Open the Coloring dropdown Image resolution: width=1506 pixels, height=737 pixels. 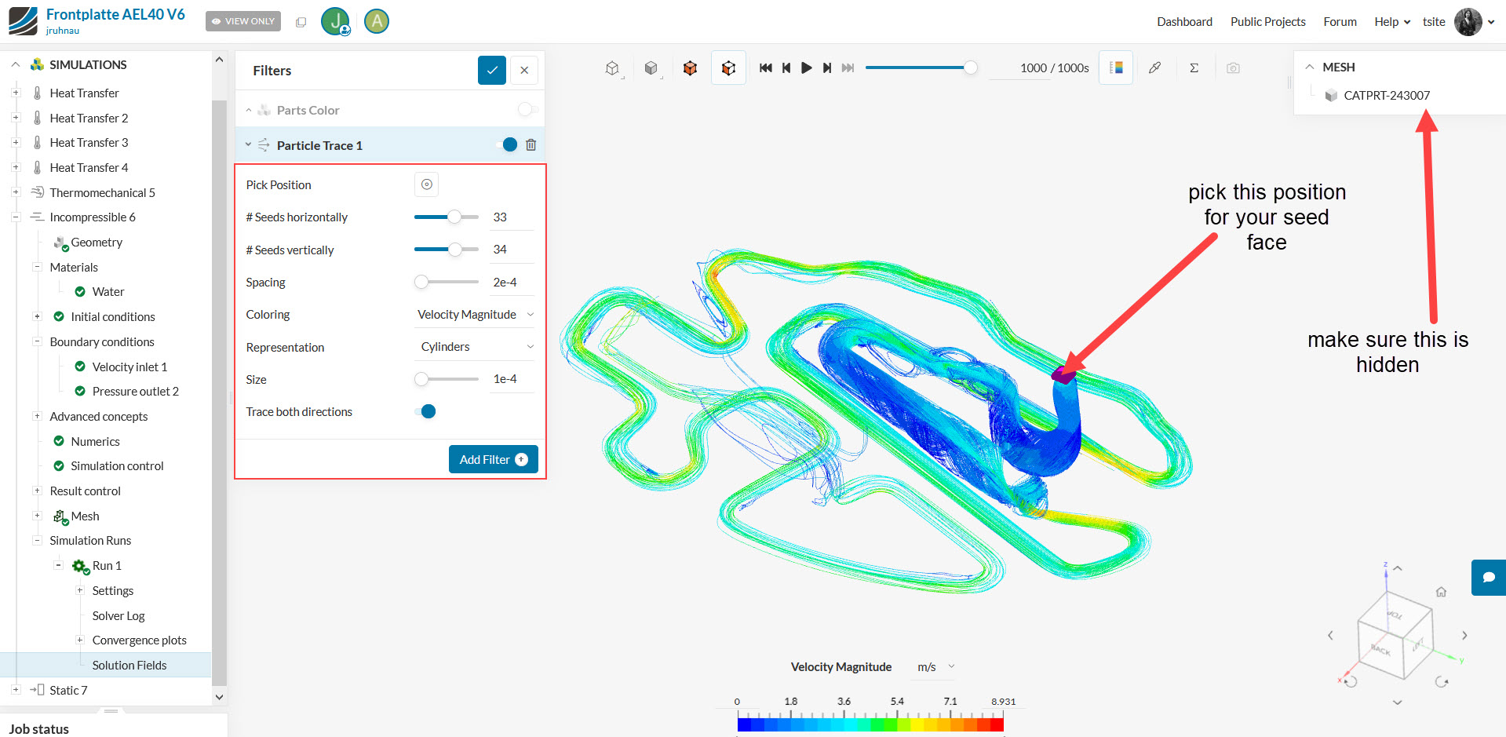click(475, 315)
